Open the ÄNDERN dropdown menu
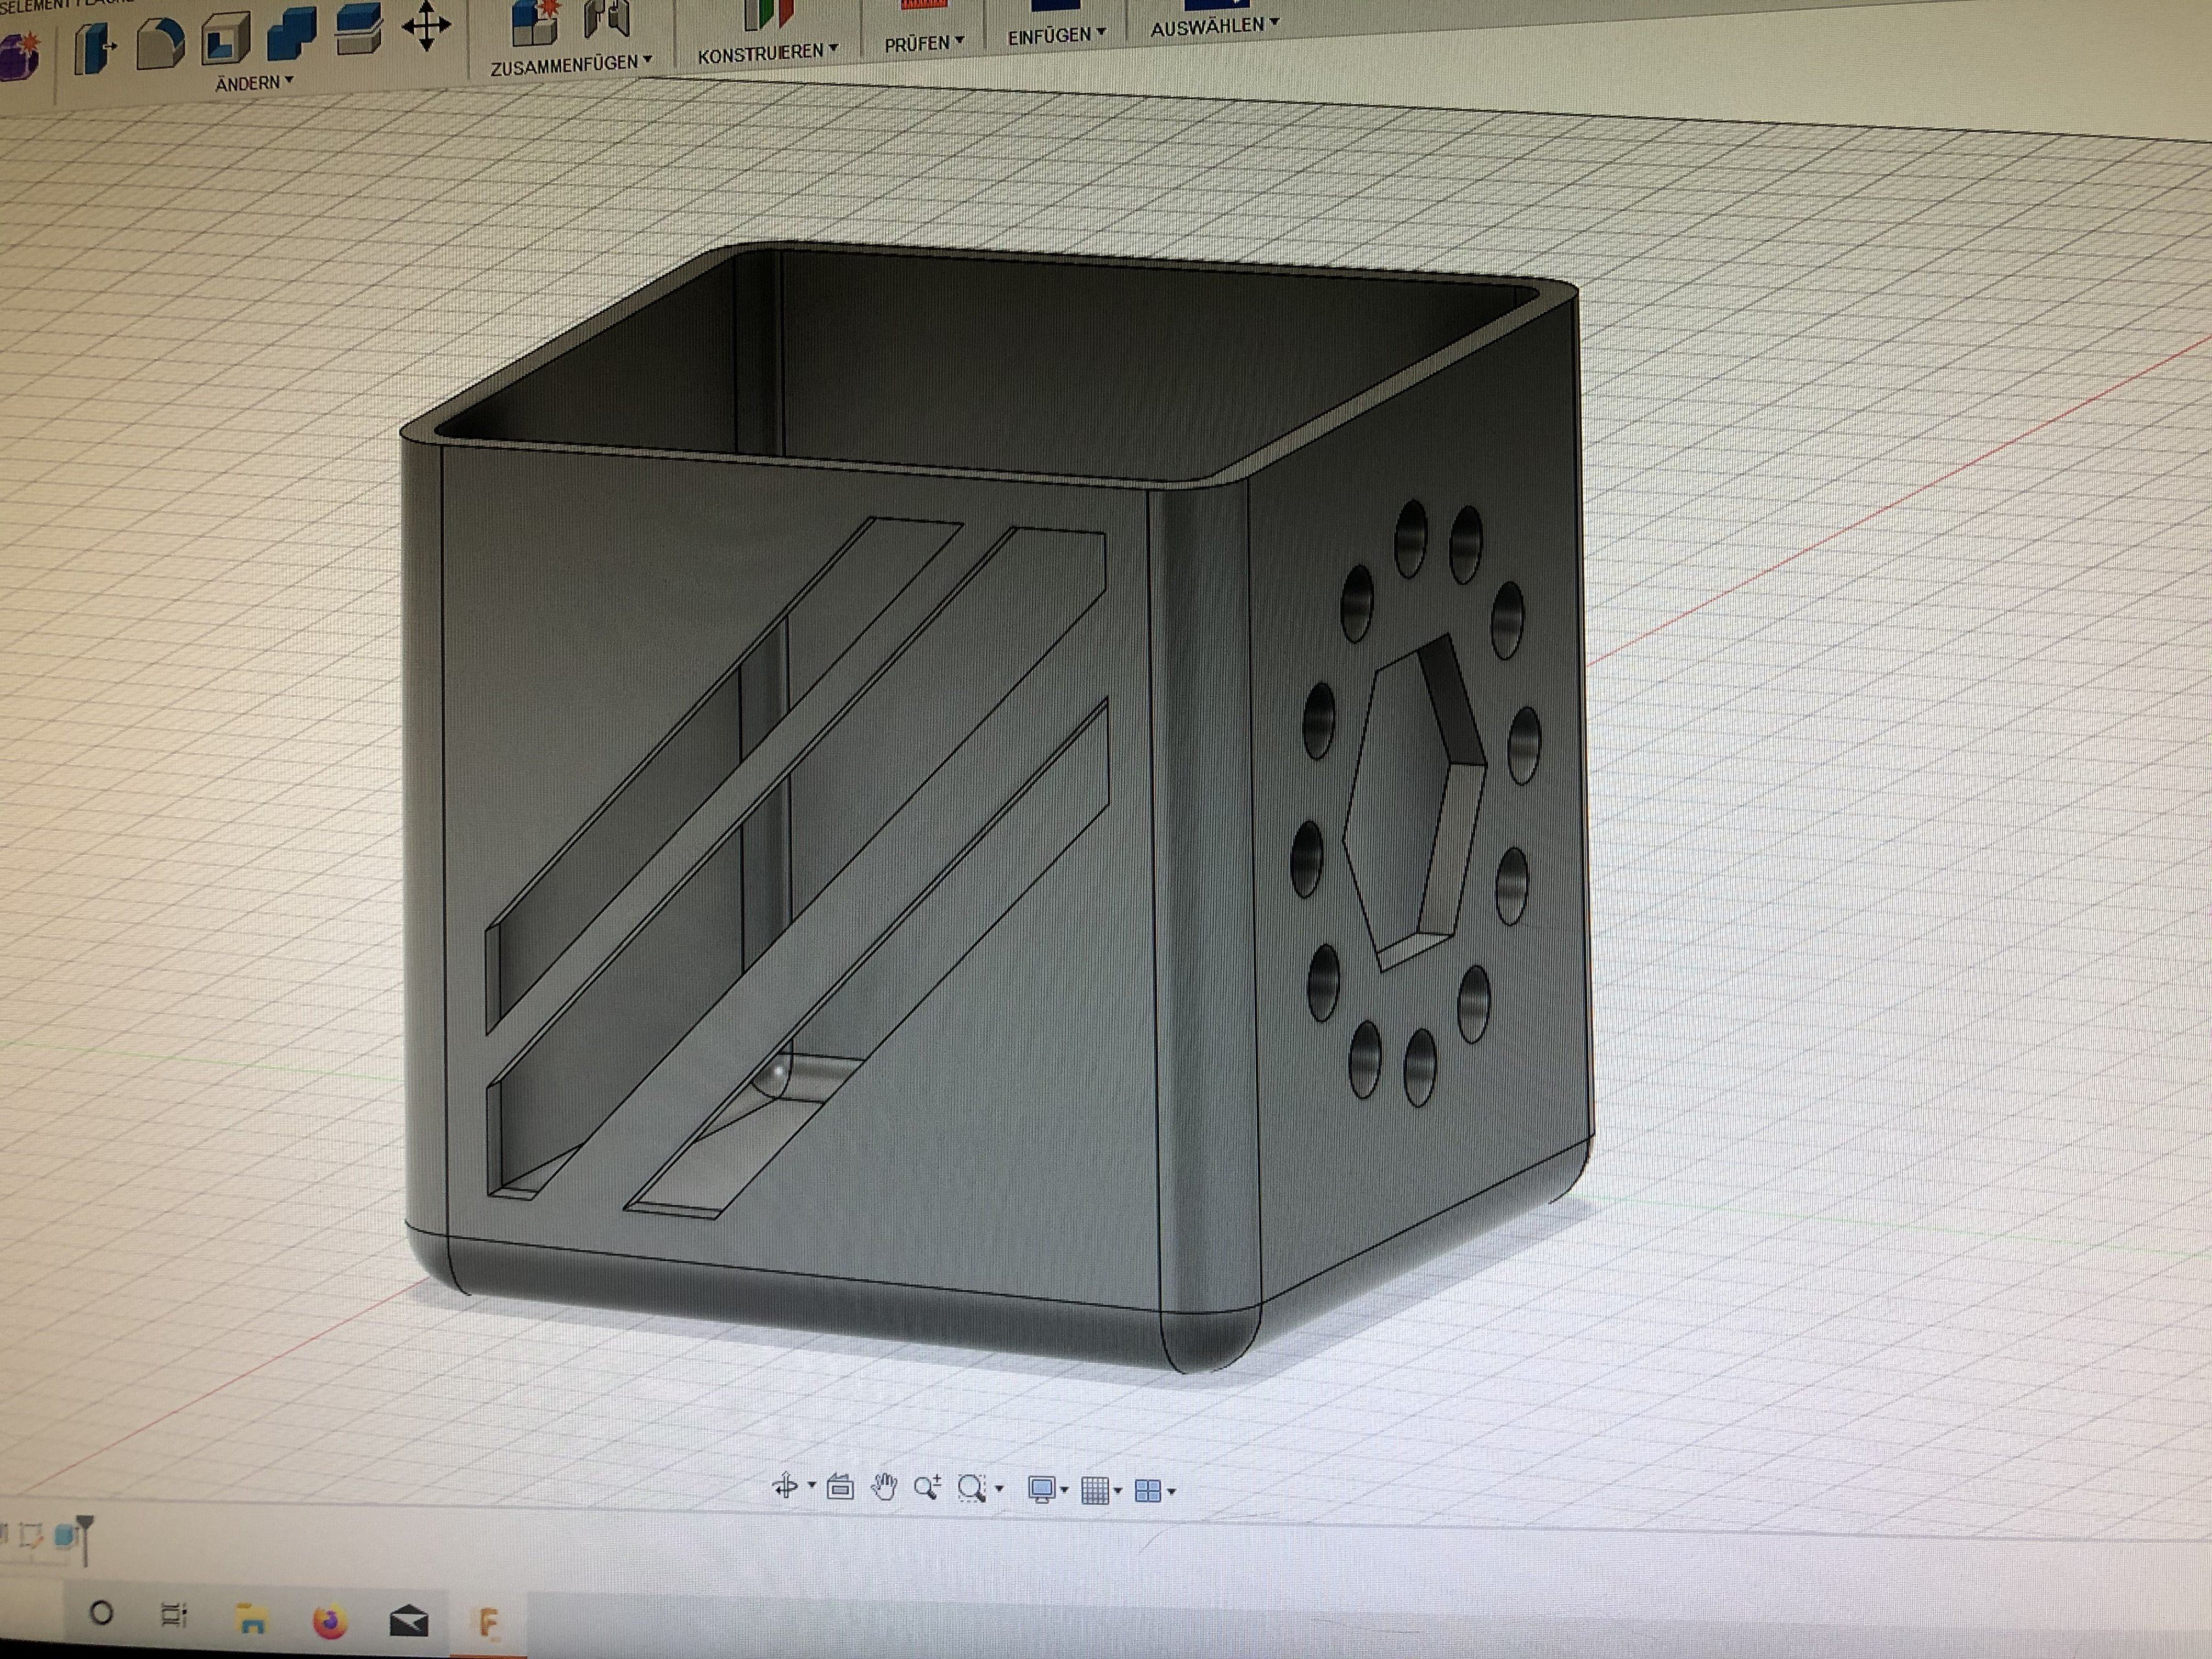 [x=254, y=83]
